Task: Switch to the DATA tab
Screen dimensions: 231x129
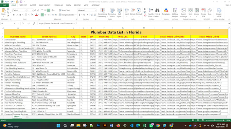Action: point(68,5)
